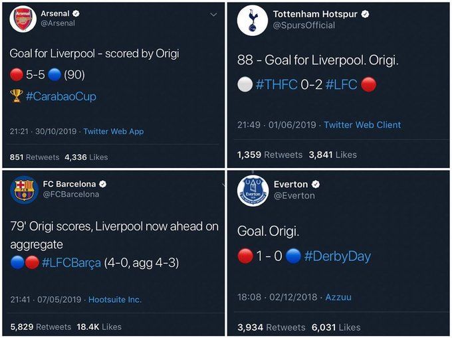This screenshot has width=452, height=338.
Task: Click the verified badge beside Tottenham Hotspur
Action: (365, 14)
